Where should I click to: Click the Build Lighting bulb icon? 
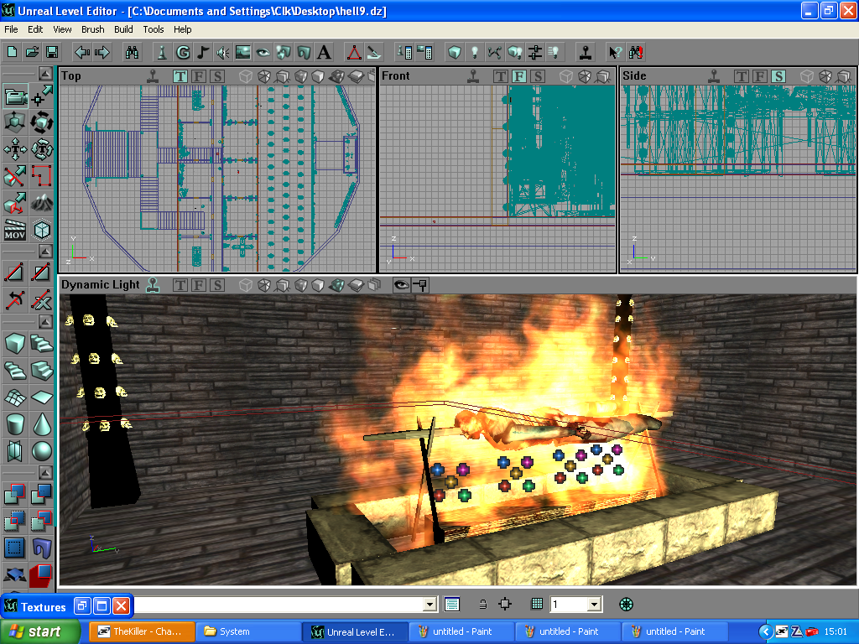[x=475, y=52]
